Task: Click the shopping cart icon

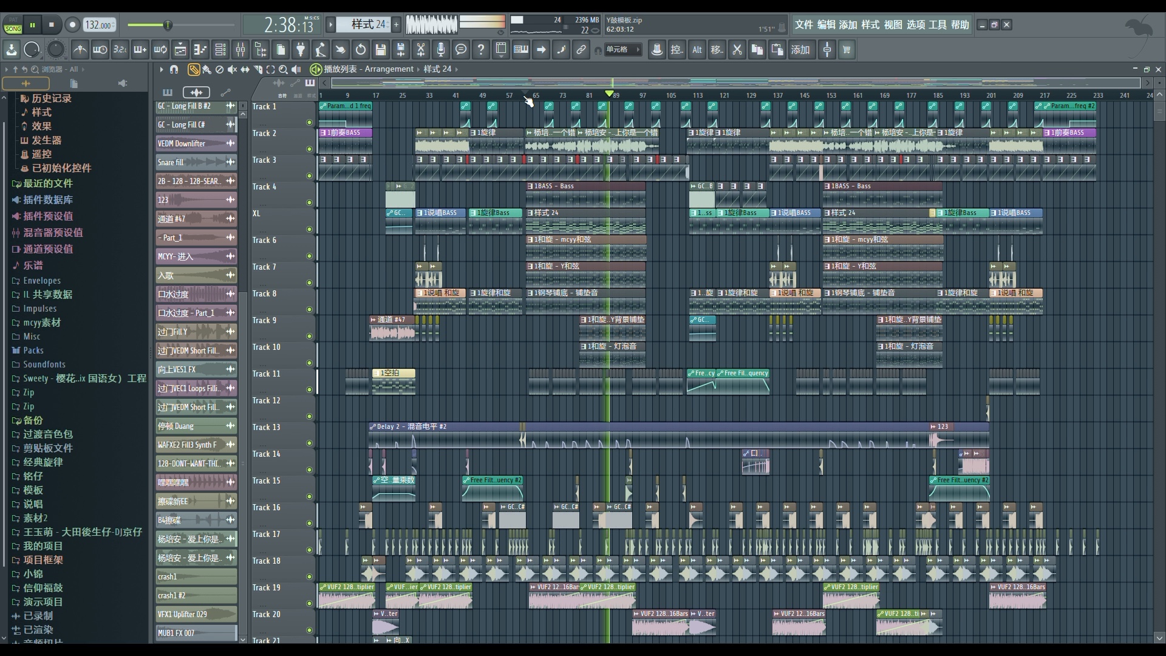Action: [x=847, y=50]
